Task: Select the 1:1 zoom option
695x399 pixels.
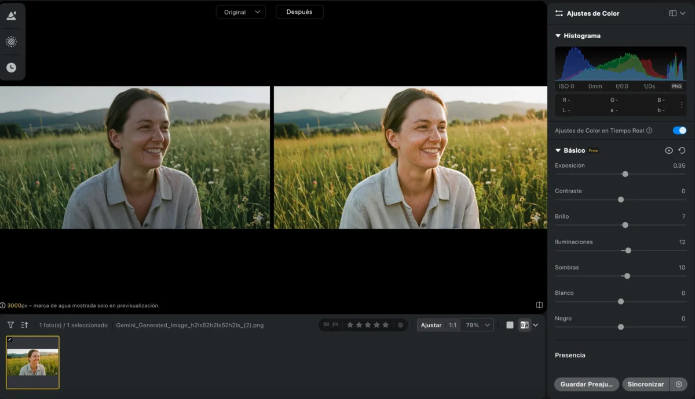Action: 453,325
